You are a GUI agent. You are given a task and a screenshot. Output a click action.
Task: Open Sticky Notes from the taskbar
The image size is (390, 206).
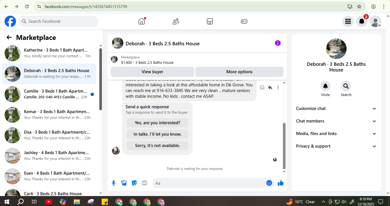105,202
